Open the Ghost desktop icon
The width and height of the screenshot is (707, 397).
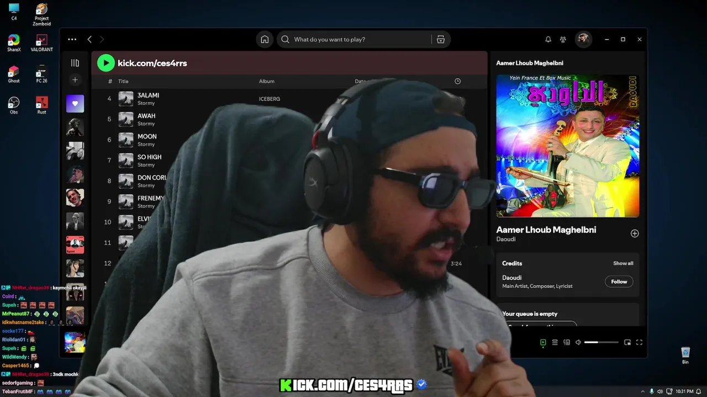pos(14,74)
